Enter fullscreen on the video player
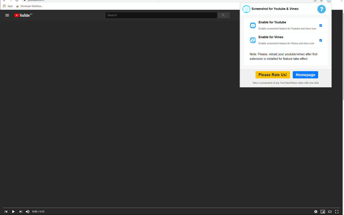The height and width of the screenshot is (215, 344). (x=337, y=212)
